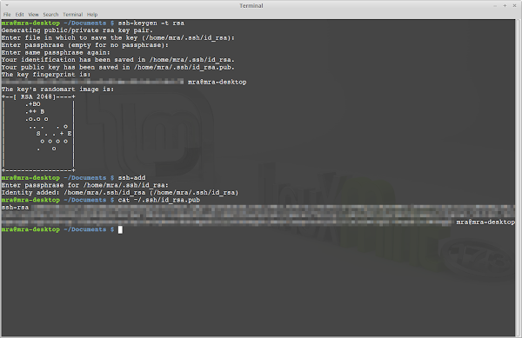The width and height of the screenshot is (522, 338).
Task: Click 'Your identification has been saved' line
Action: [117, 60]
